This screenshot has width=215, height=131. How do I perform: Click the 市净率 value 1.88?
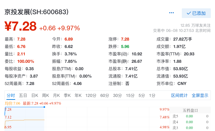pyautogui.click(x=177, y=61)
